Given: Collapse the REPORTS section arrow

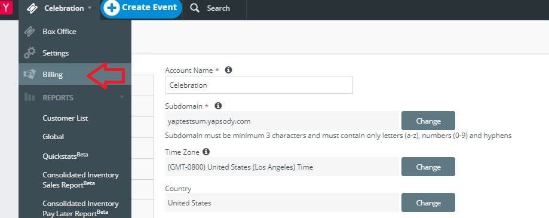Looking at the screenshot, I should point(122,97).
